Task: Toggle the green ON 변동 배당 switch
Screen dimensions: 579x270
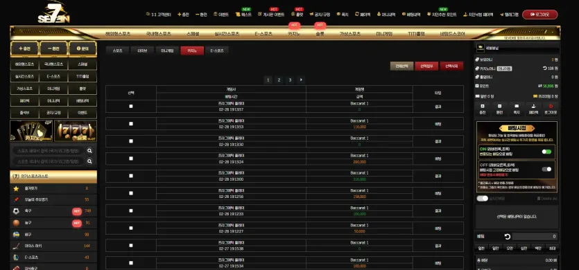Action: (x=546, y=152)
